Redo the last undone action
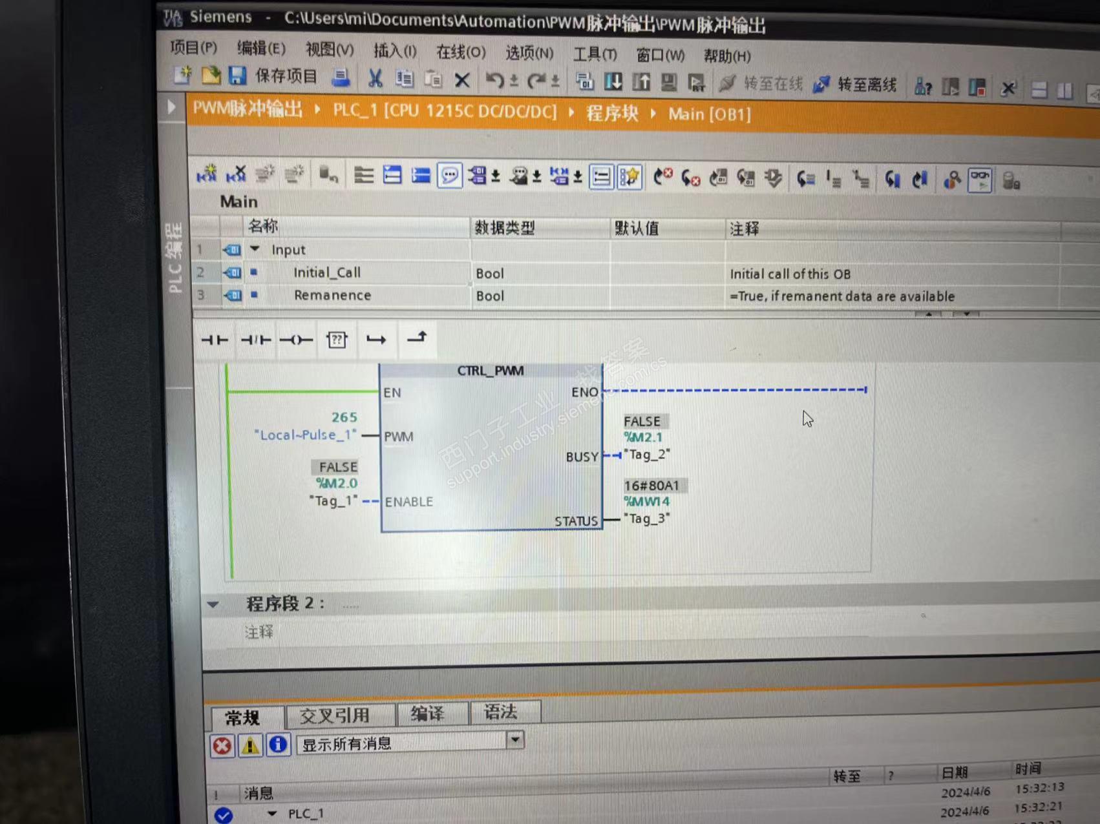Viewport: 1100px width, 824px height. [x=536, y=81]
